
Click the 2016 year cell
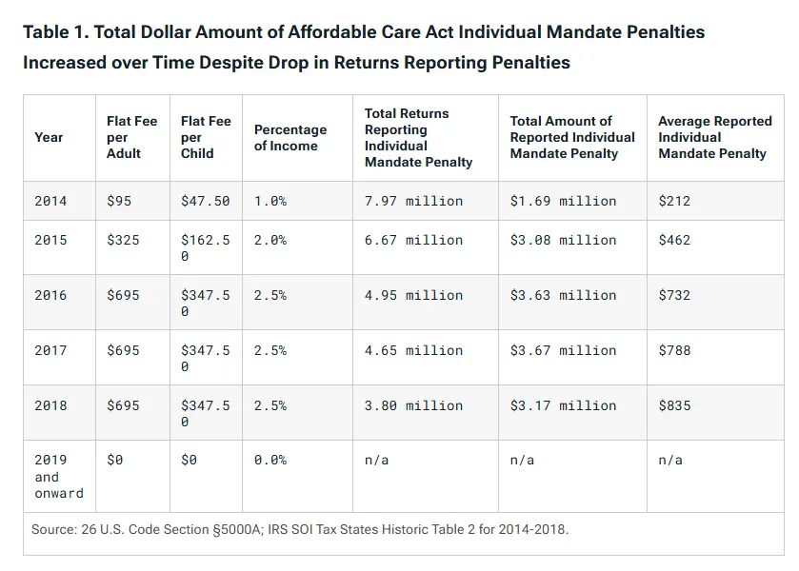50,295
